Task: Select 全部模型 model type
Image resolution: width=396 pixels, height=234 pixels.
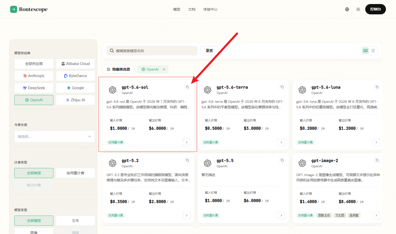Action: point(34,221)
